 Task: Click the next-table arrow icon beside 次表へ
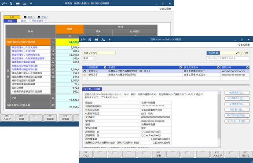[39, 17]
